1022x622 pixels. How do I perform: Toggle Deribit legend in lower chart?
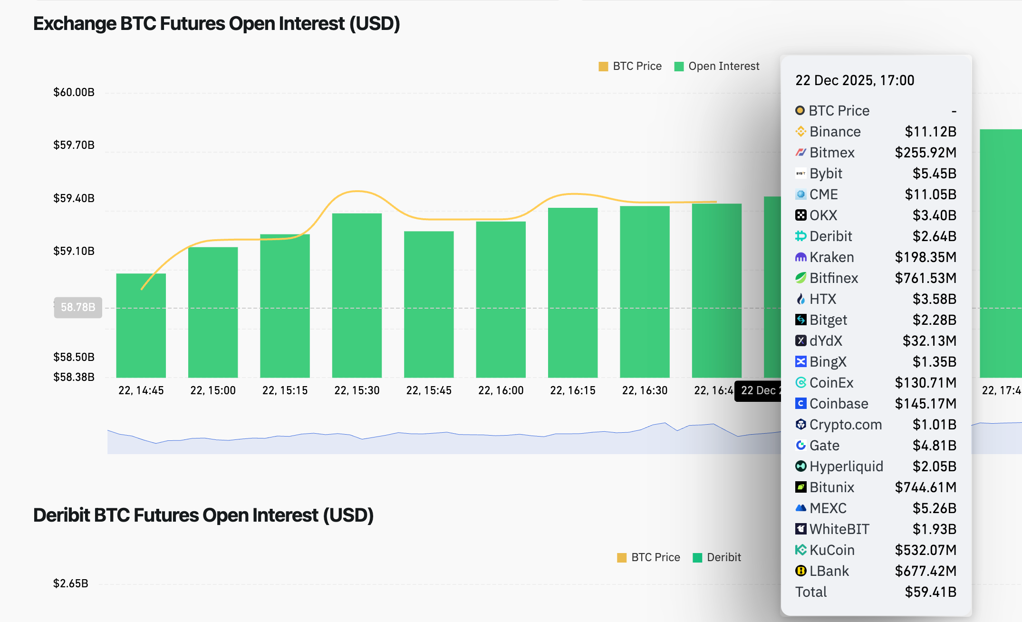(x=723, y=557)
